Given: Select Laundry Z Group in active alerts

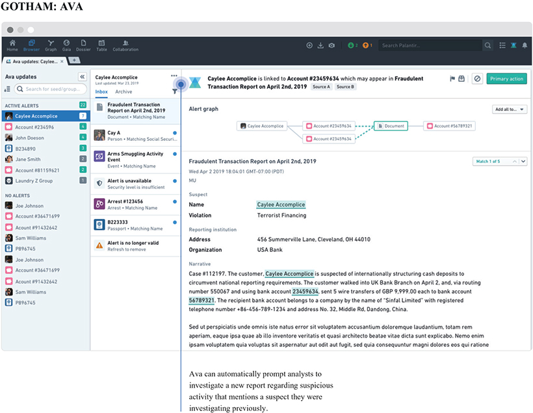Looking at the screenshot, I should (x=35, y=181).
